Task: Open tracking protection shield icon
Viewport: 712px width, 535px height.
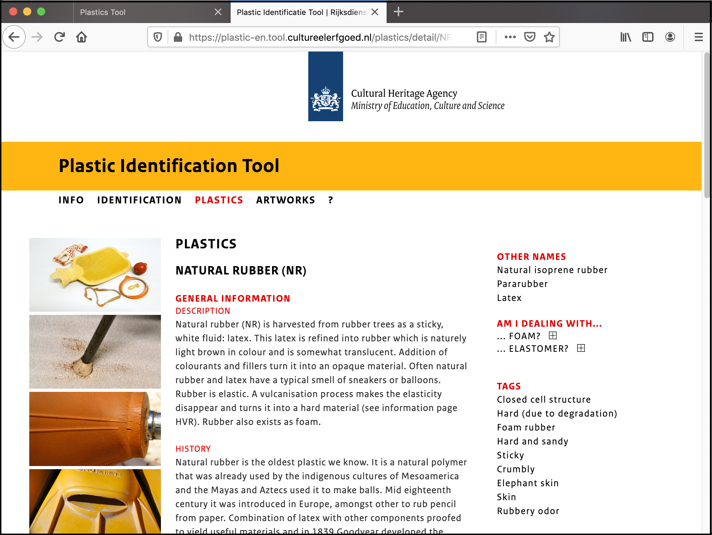Action: (158, 37)
